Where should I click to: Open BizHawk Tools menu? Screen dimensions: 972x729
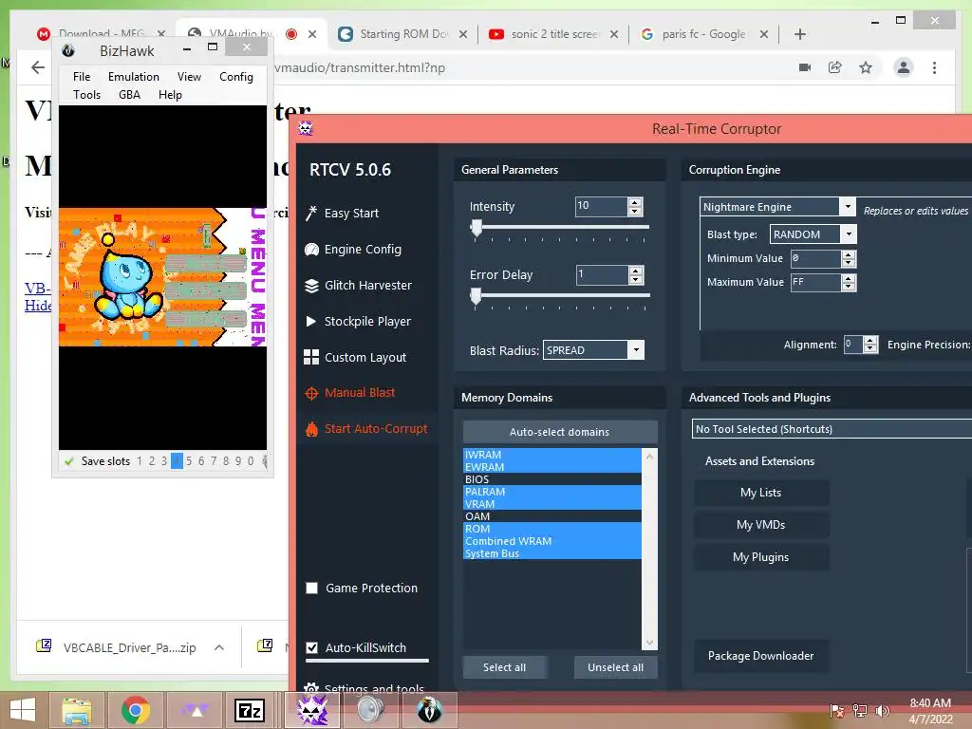coord(86,95)
